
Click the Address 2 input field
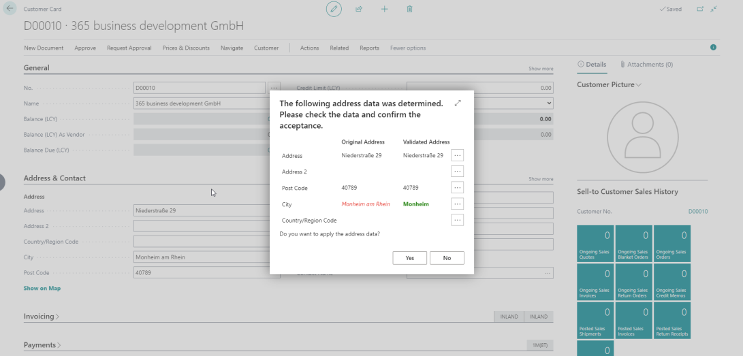tap(202, 226)
